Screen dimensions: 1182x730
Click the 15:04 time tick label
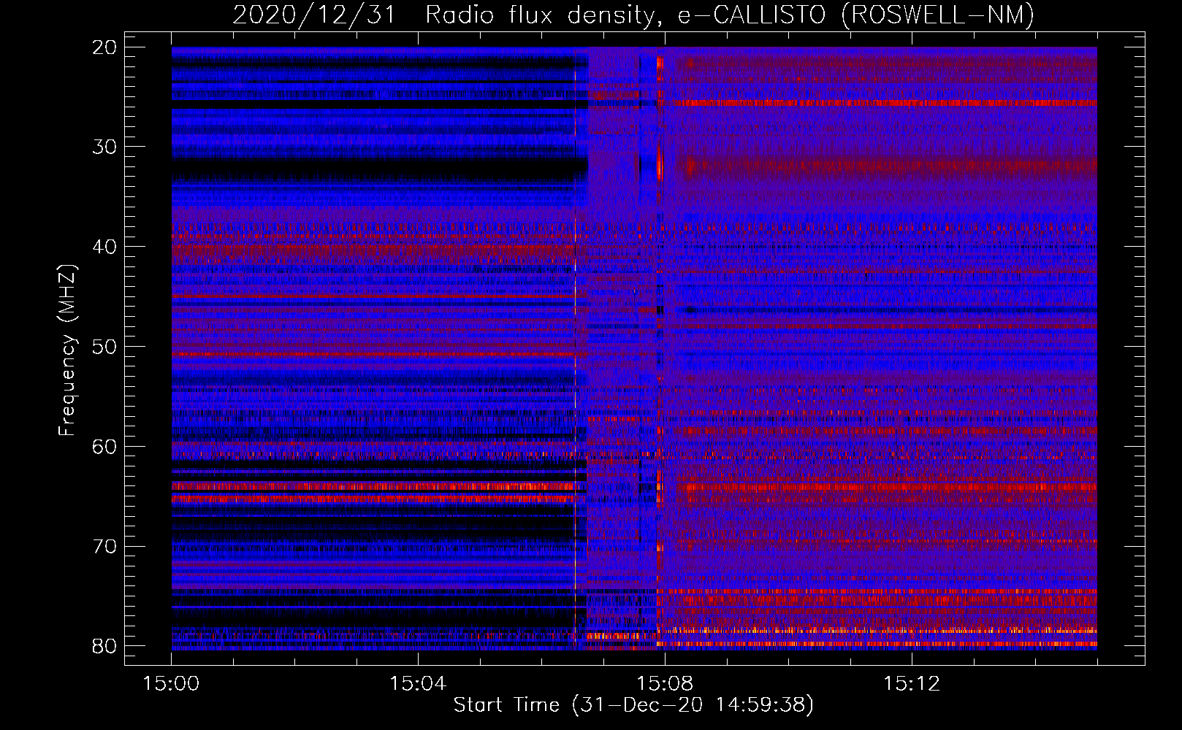pos(418,684)
